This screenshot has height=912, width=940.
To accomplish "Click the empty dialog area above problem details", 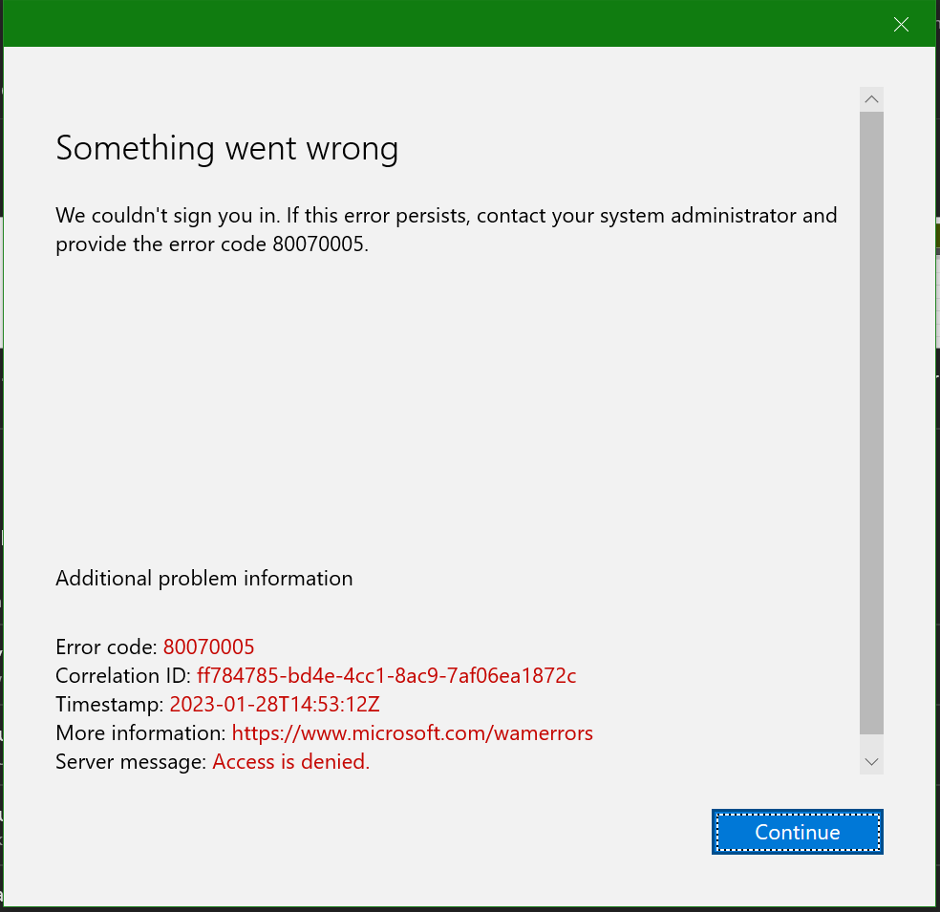I will coord(430,401).
